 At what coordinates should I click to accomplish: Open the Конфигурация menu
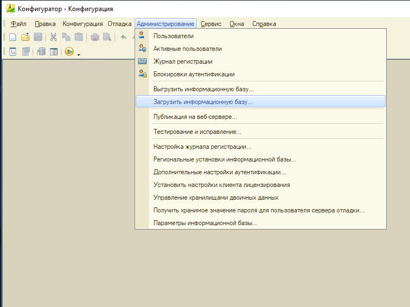(83, 24)
